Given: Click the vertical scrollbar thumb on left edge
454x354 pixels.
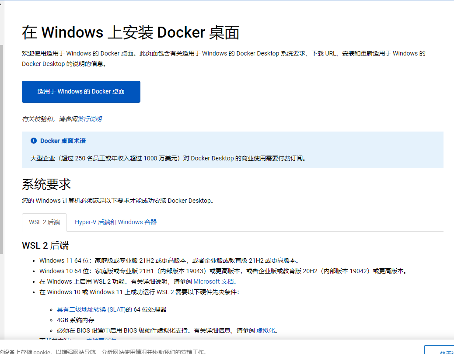Looking at the screenshot, I should (2, 149).
